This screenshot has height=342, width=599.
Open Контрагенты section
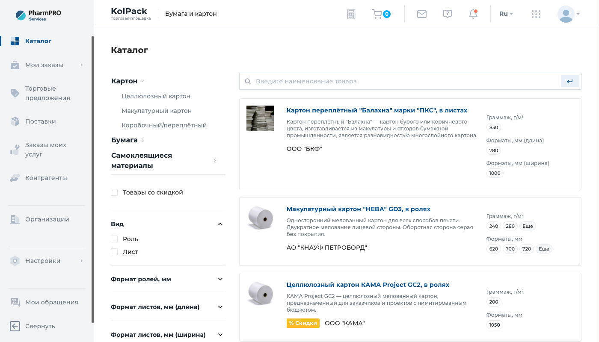coord(46,178)
